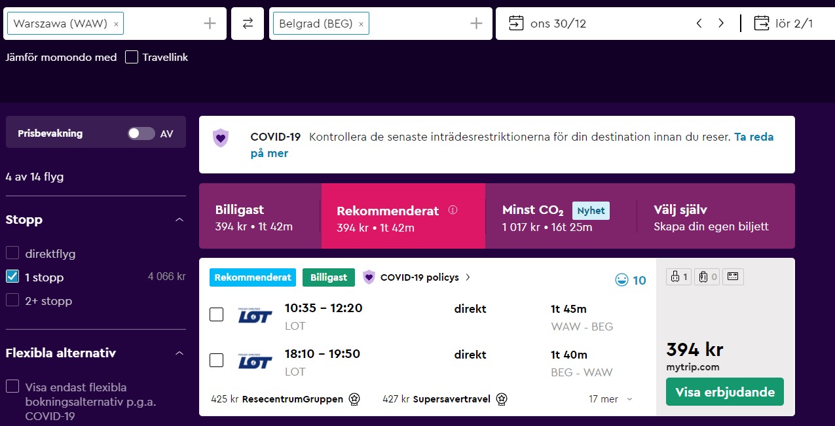Remove the Warszawa (WAW) origin chip
Image resolution: width=835 pixels, height=426 pixels.
(116, 24)
